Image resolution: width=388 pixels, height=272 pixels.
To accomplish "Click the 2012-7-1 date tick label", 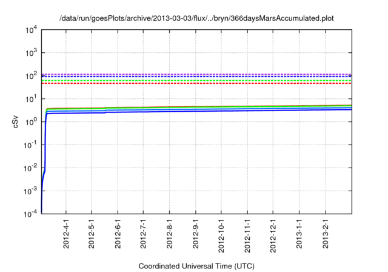I will coord(144,234).
